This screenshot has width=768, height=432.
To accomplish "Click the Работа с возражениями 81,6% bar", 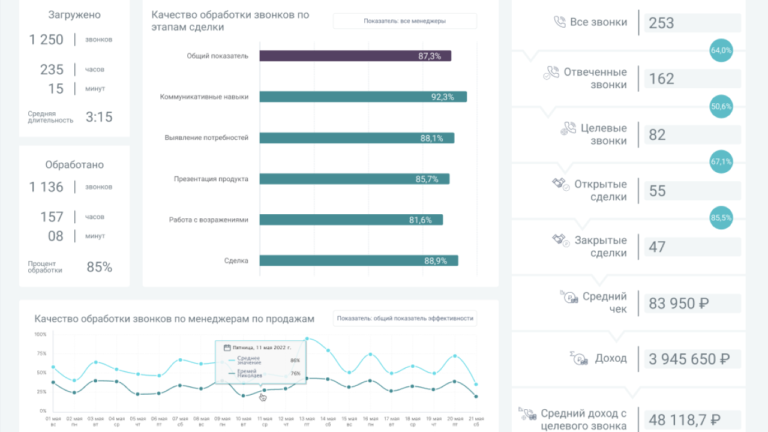I will tap(350, 220).
